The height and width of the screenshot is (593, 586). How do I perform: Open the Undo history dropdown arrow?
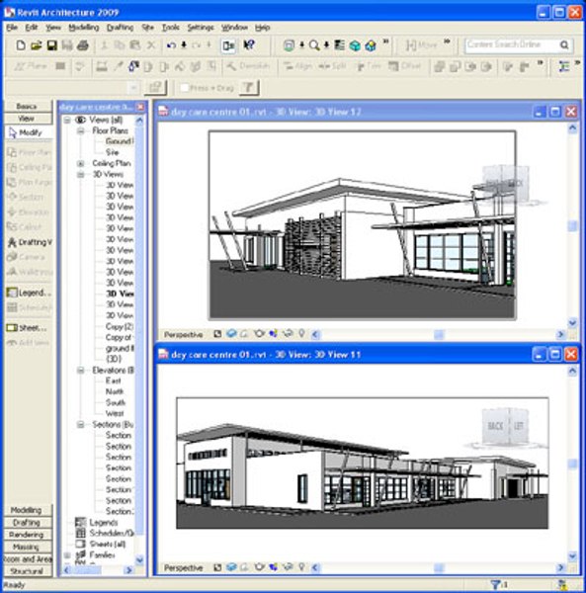[184, 45]
